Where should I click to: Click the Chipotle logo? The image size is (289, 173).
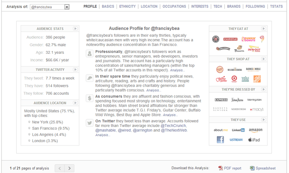click(230, 39)
